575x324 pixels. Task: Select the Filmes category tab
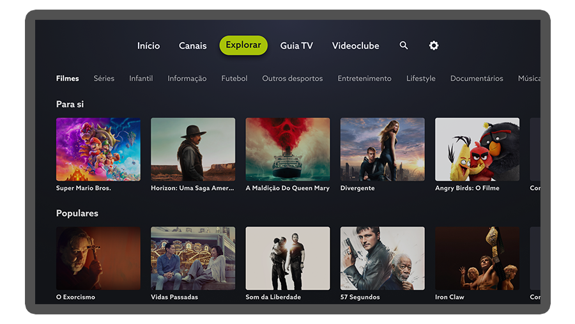68,79
